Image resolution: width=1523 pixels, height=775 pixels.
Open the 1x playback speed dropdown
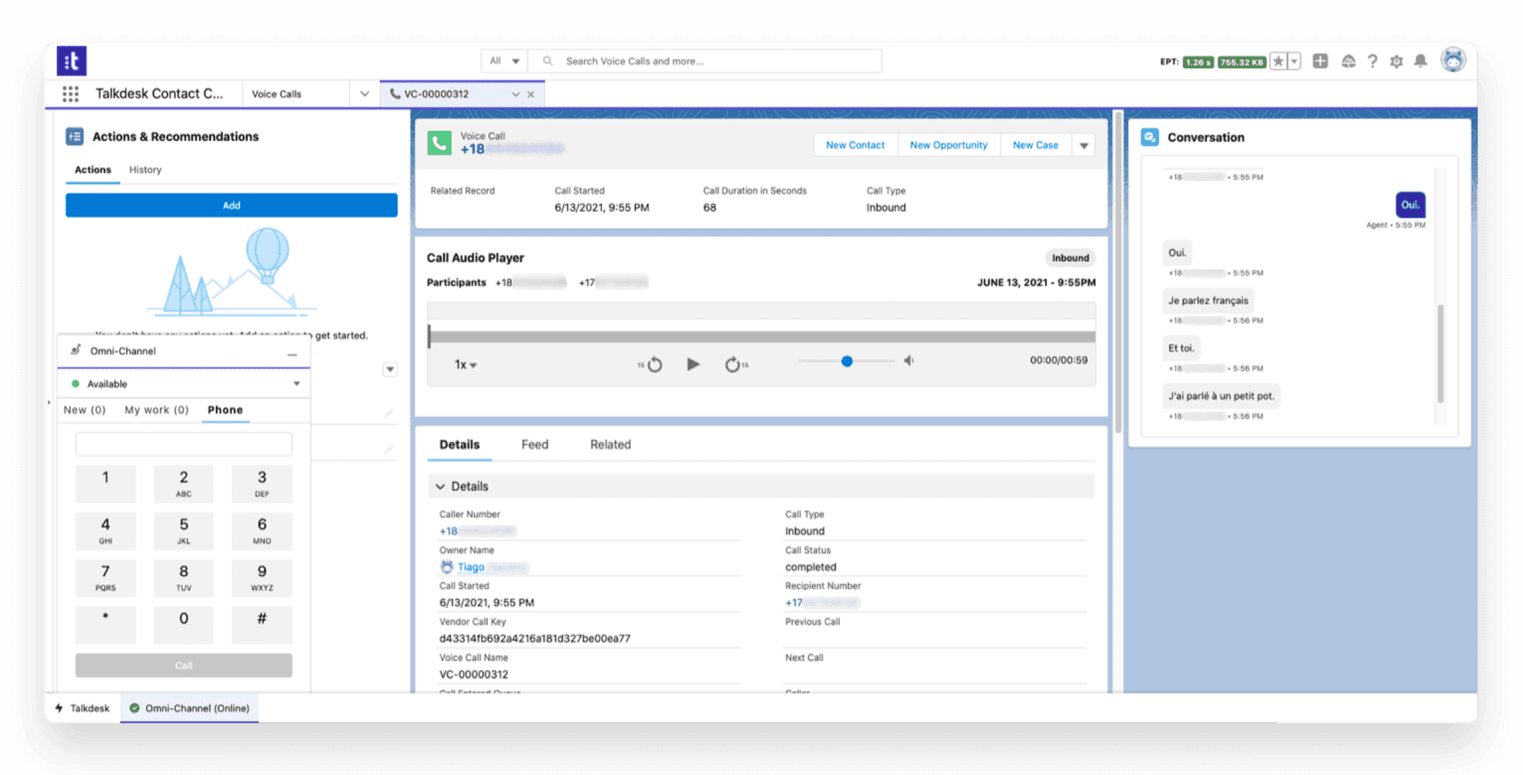(464, 364)
